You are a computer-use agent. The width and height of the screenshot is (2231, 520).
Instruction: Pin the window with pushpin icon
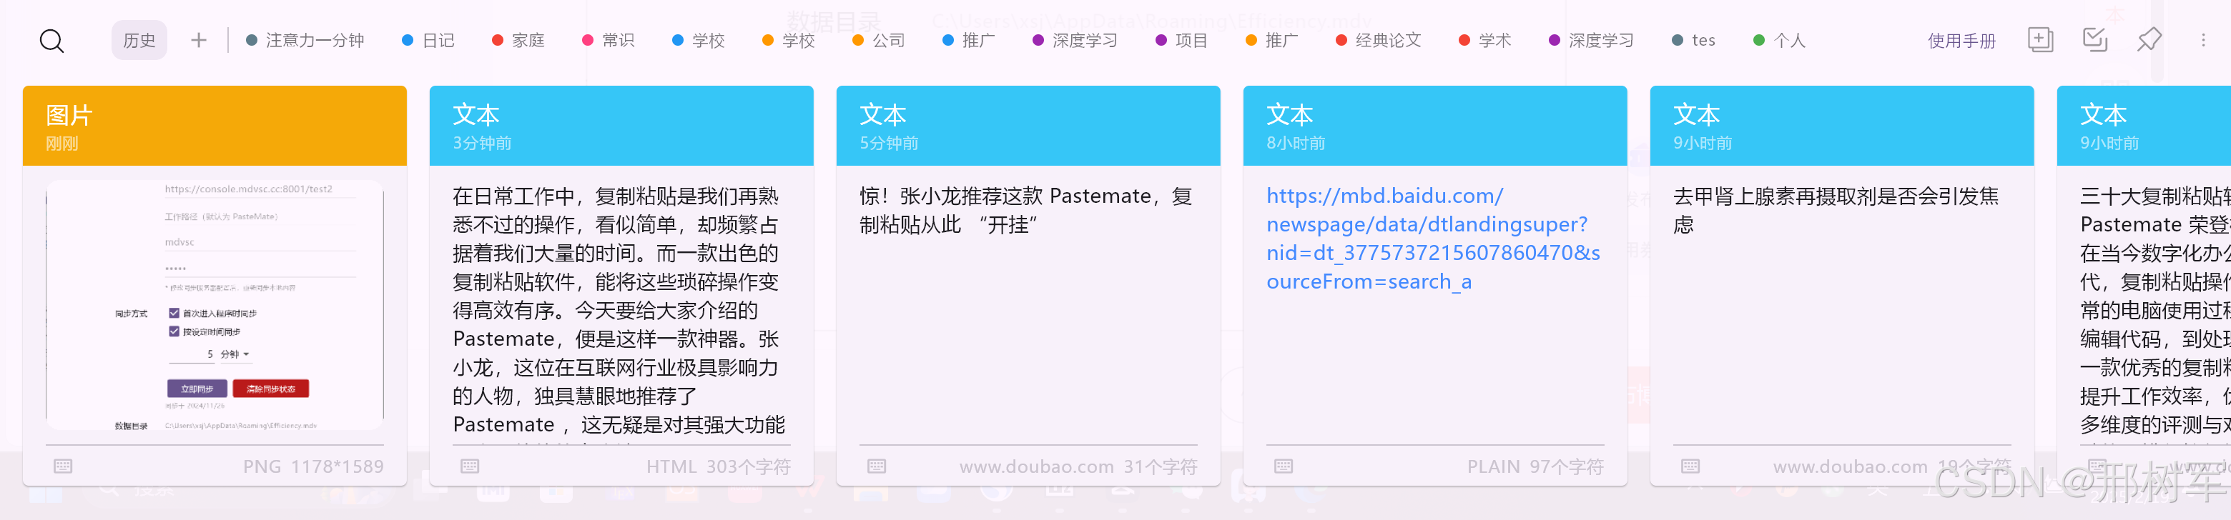click(x=2149, y=40)
